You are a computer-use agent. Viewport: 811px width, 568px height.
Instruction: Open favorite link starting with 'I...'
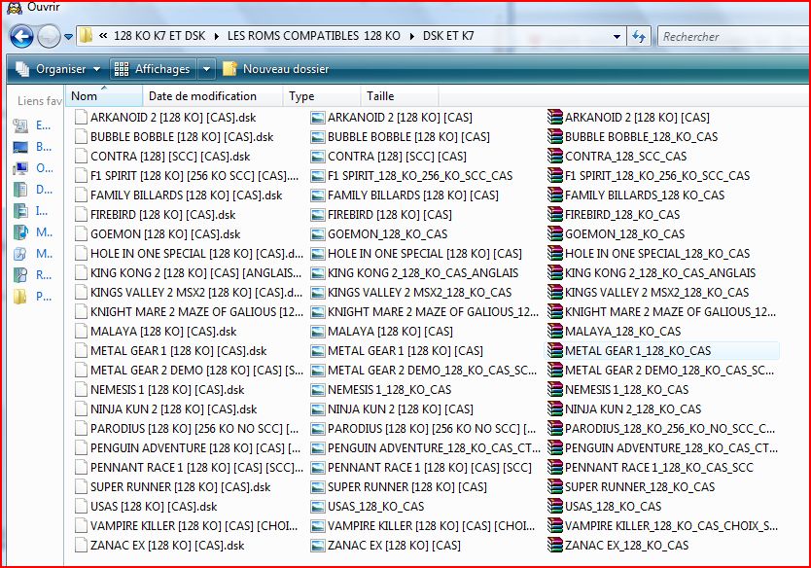click(x=32, y=211)
